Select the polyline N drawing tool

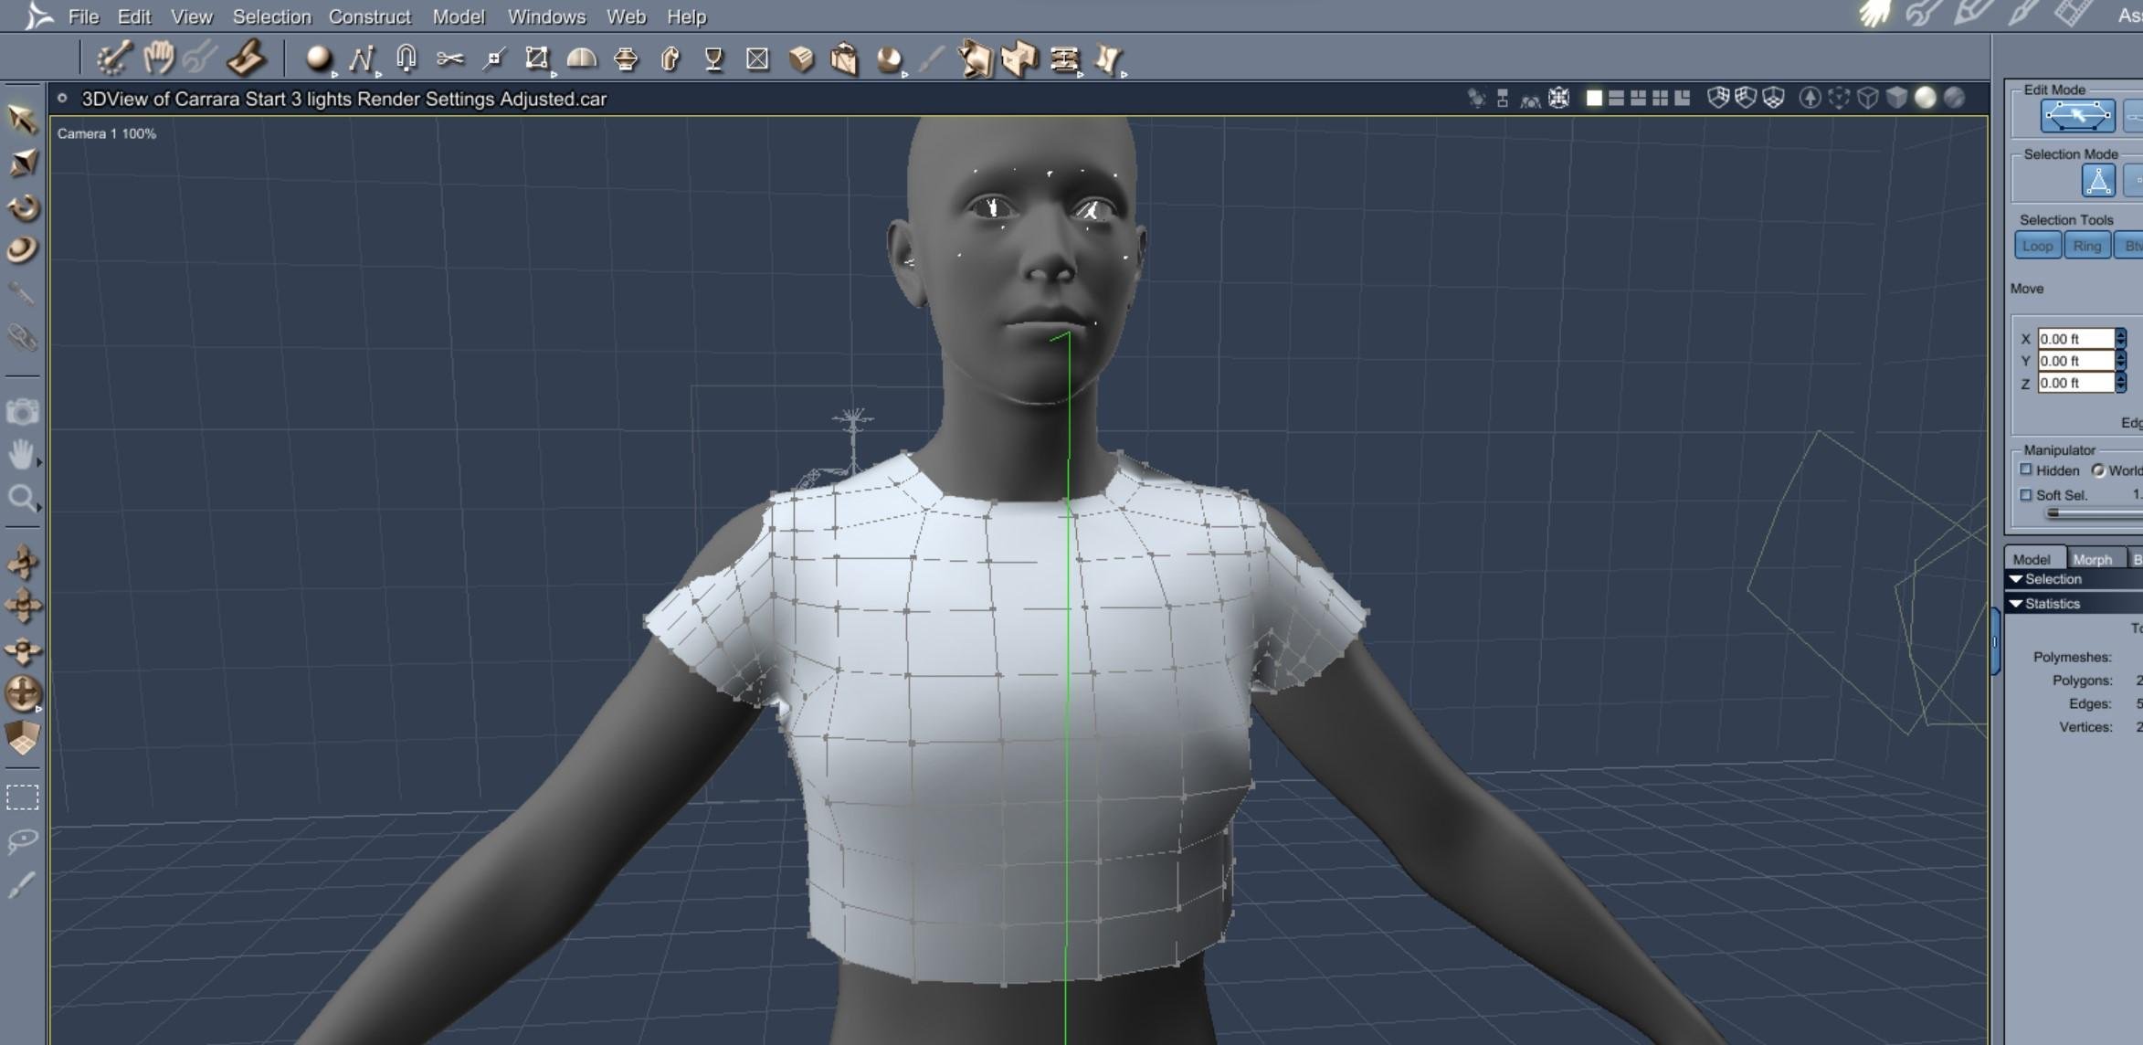(362, 59)
